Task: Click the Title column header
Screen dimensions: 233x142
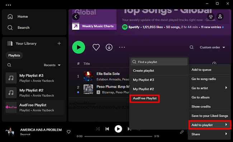Action: pyautogui.click(x=87, y=64)
